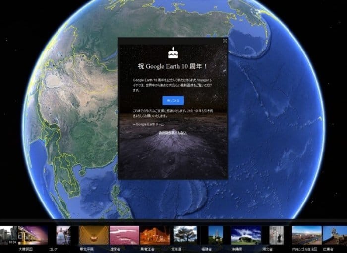This screenshot has width=347, height=253.
Task: Click the 祝 Google Earth 10 周年 heading
Action: tap(173, 66)
